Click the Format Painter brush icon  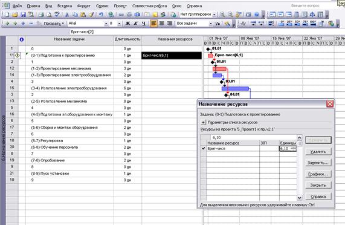[91, 15]
